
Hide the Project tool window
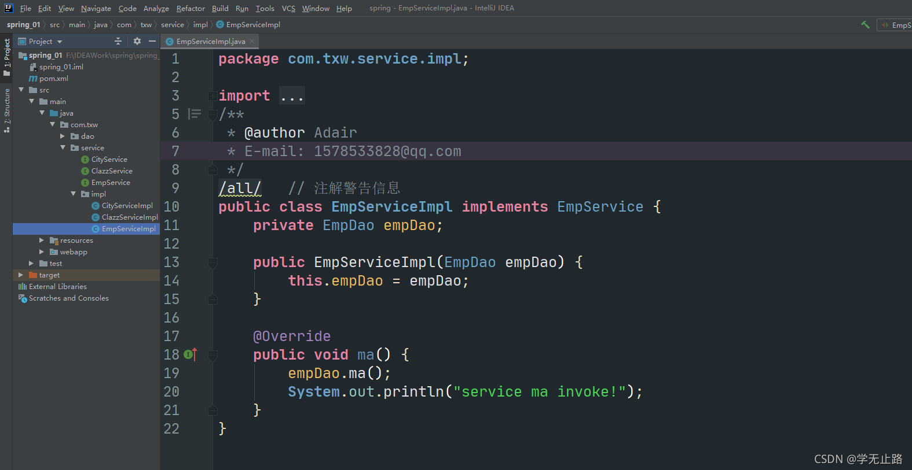pyautogui.click(x=152, y=41)
